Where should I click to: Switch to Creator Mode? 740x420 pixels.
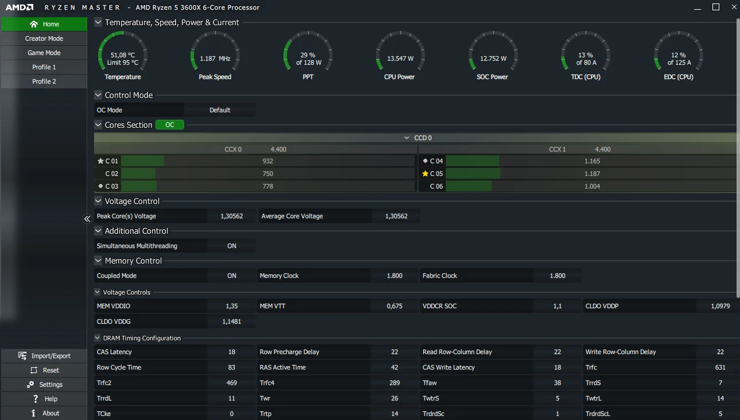(44, 38)
